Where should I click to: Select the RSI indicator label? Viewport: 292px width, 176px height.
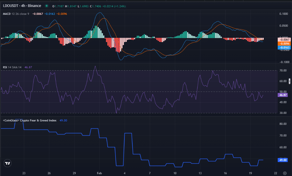coord(6,67)
